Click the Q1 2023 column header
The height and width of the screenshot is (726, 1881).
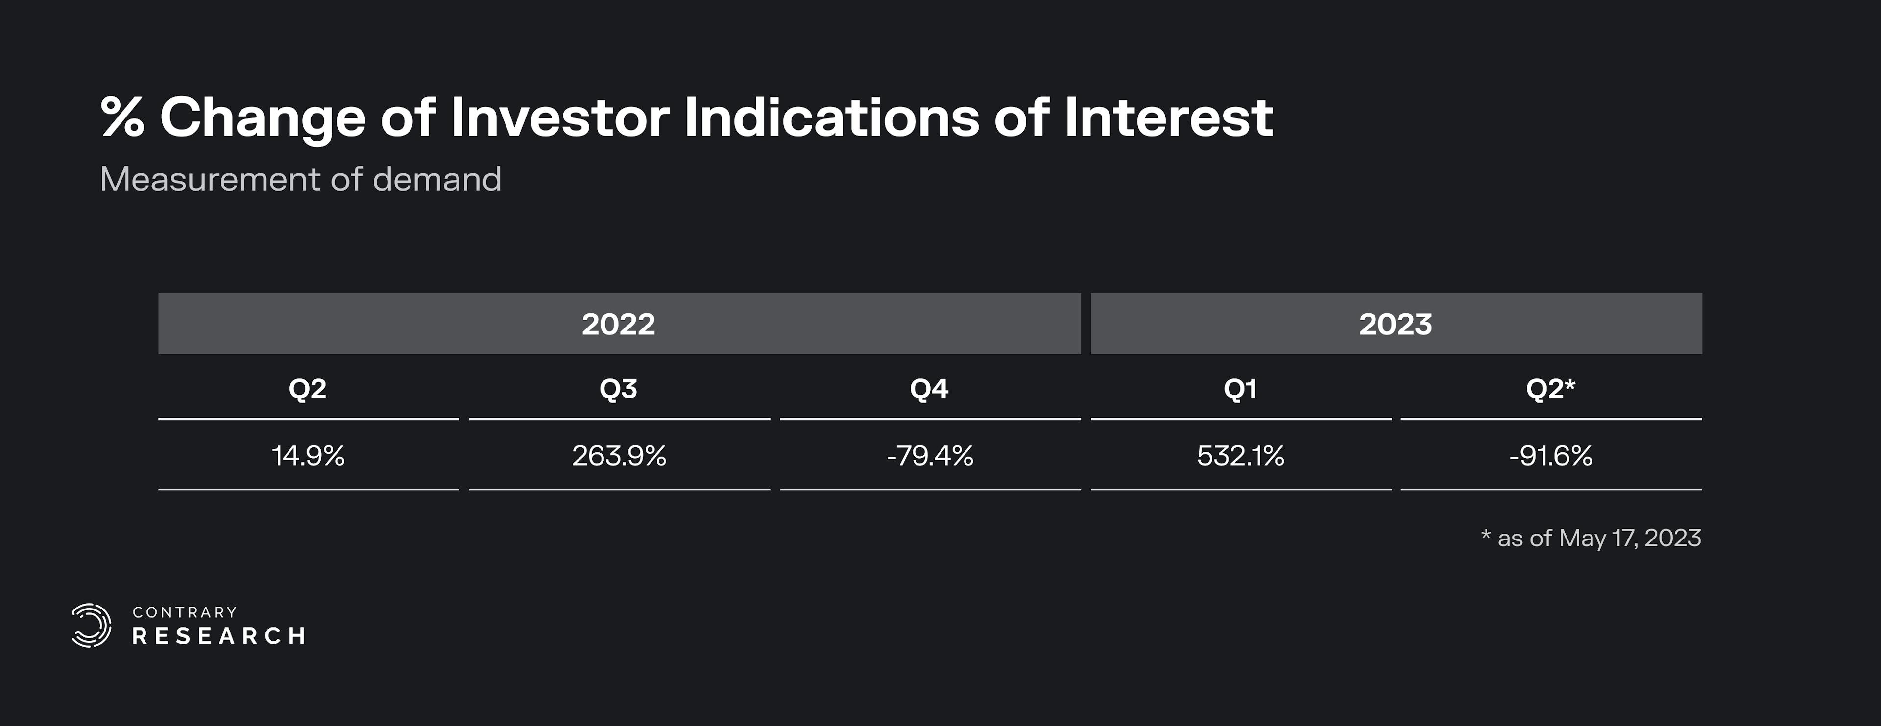click(1240, 389)
